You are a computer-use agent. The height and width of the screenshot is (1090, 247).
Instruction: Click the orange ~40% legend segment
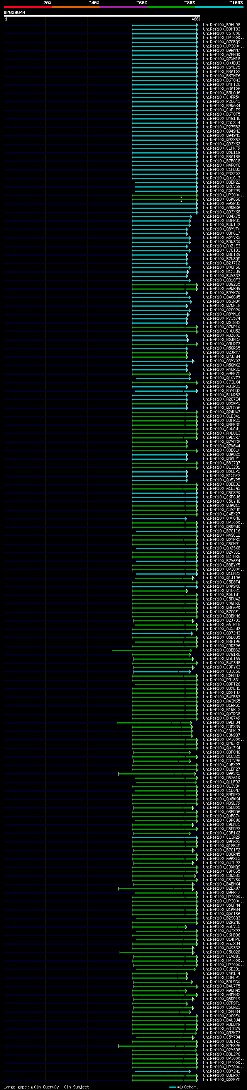tap(76, 7)
